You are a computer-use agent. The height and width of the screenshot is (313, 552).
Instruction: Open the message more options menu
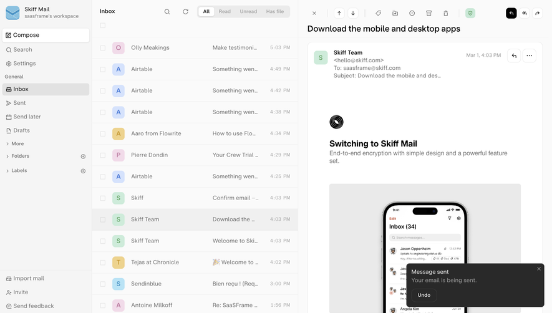click(529, 55)
